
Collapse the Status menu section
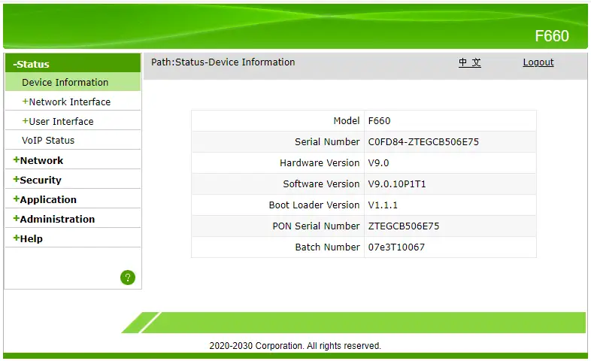tap(32, 64)
